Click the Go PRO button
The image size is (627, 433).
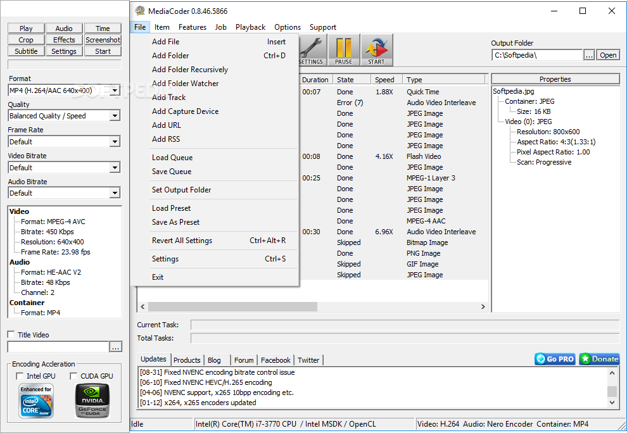pos(555,359)
